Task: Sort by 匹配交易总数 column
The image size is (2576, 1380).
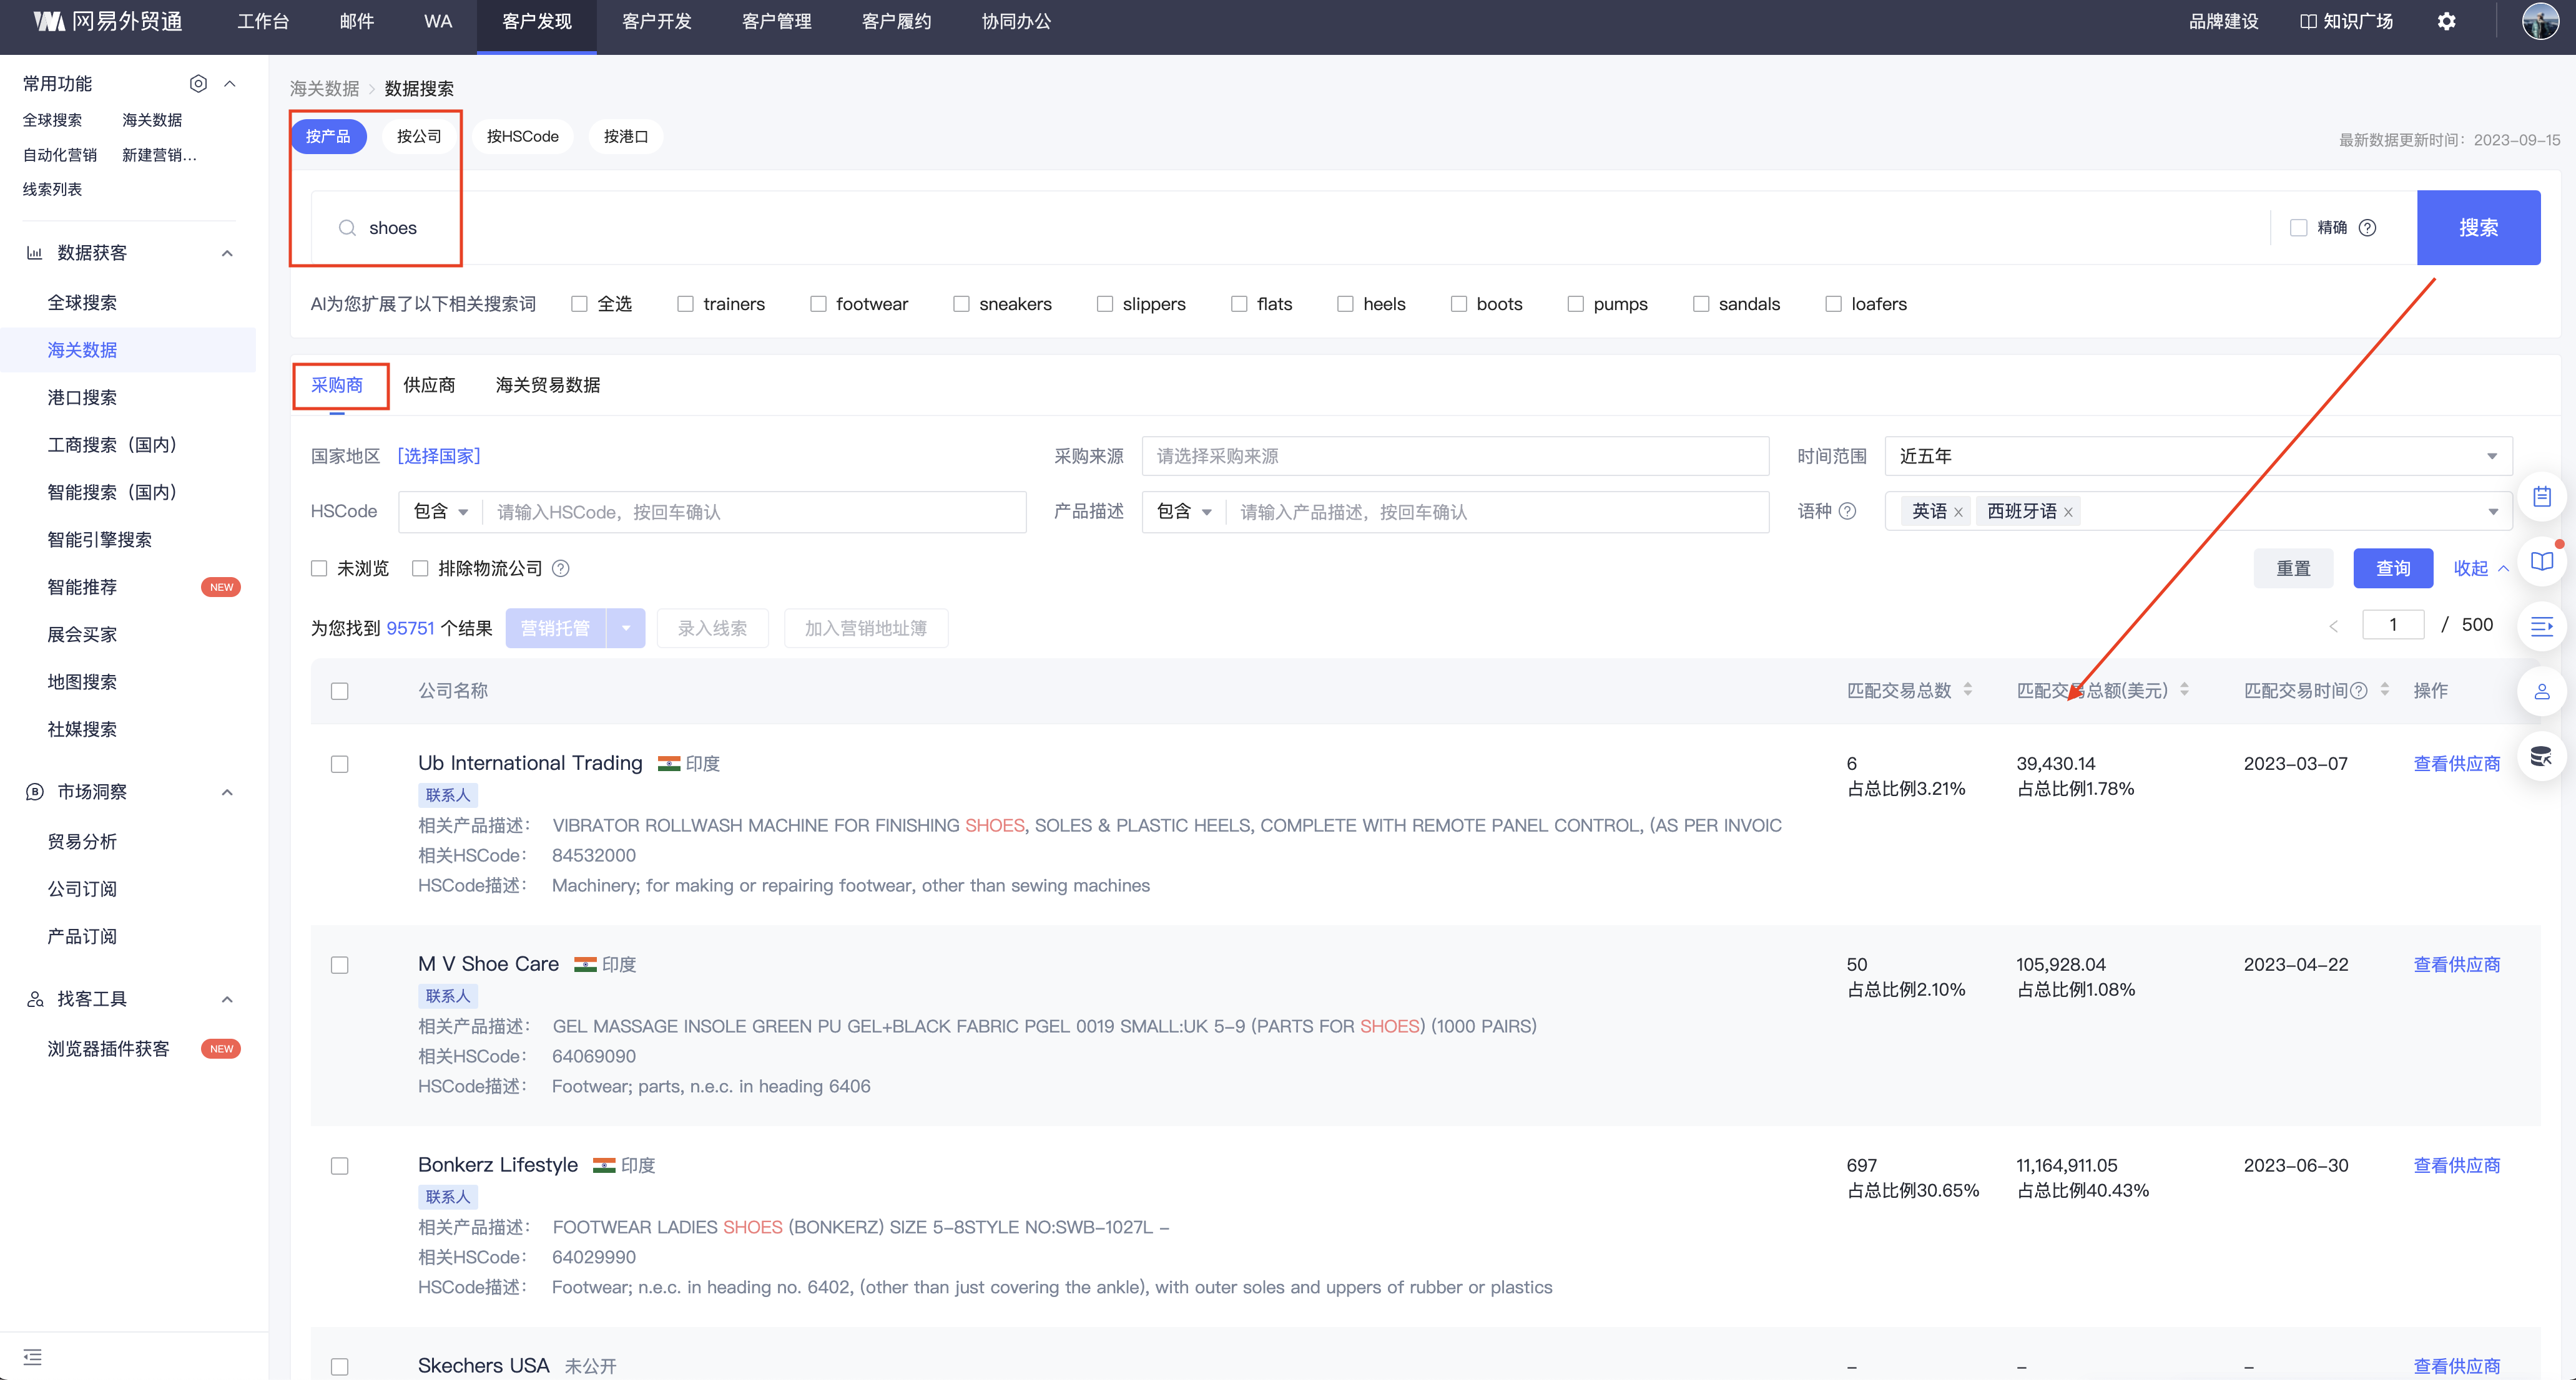Action: click(1968, 689)
